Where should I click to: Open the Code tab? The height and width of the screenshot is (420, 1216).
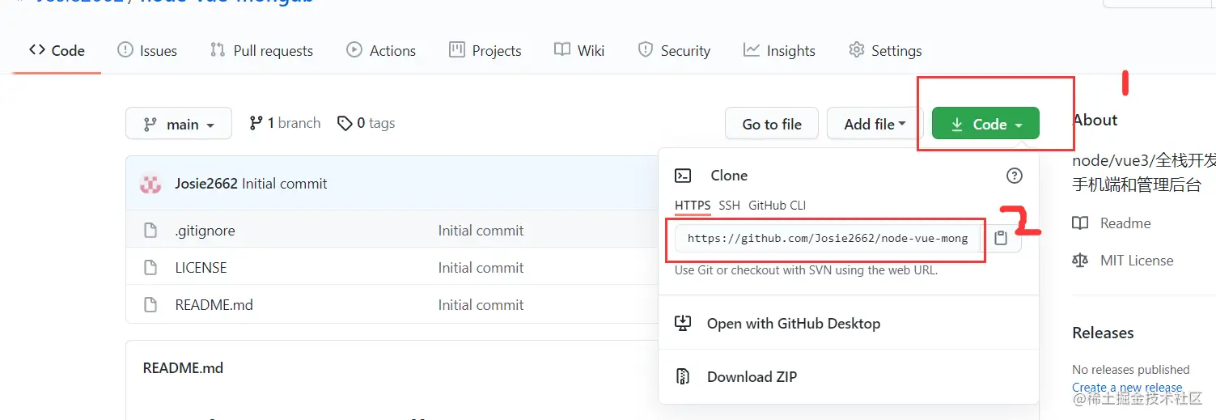tap(57, 50)
